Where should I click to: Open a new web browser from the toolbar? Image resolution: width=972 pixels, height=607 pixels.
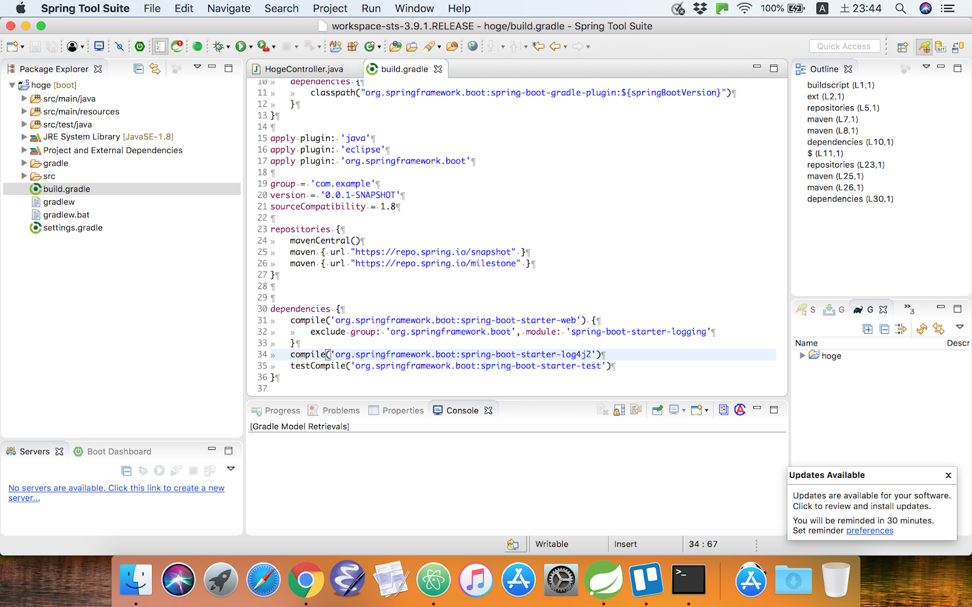click(473, 46)
